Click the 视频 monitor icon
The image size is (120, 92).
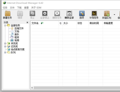[12, 40]
